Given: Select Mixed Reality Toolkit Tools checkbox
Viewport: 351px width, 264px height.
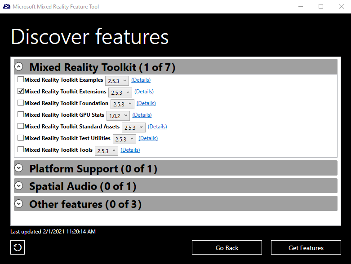Looking at the screenshot, I should (x=21, y=150).
